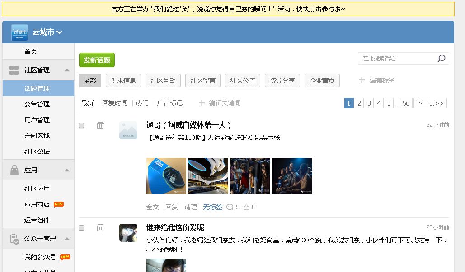
Task: Go to page 2 of topics
Action: coord(359,103)
